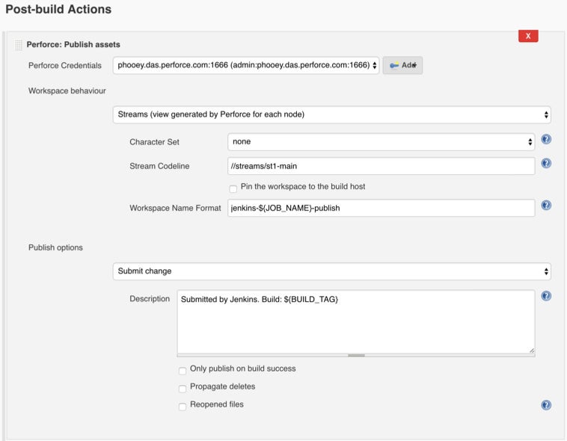Open the Workspace behaviour Streams dropdown
The image size is (567, 441).
coord(331,114)
